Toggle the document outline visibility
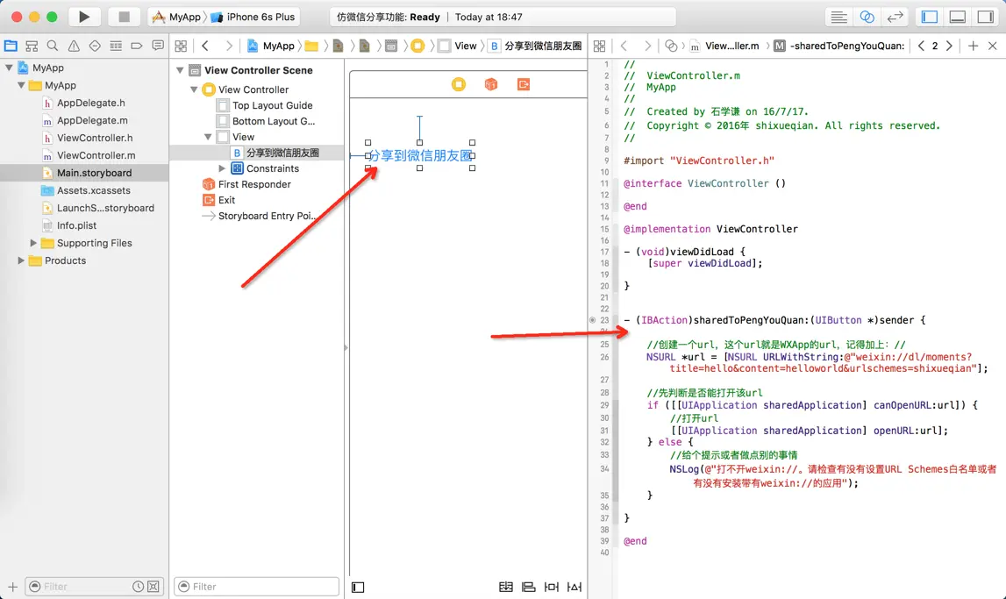Viewport: 1006px width, 599px height. click(358, 587)
